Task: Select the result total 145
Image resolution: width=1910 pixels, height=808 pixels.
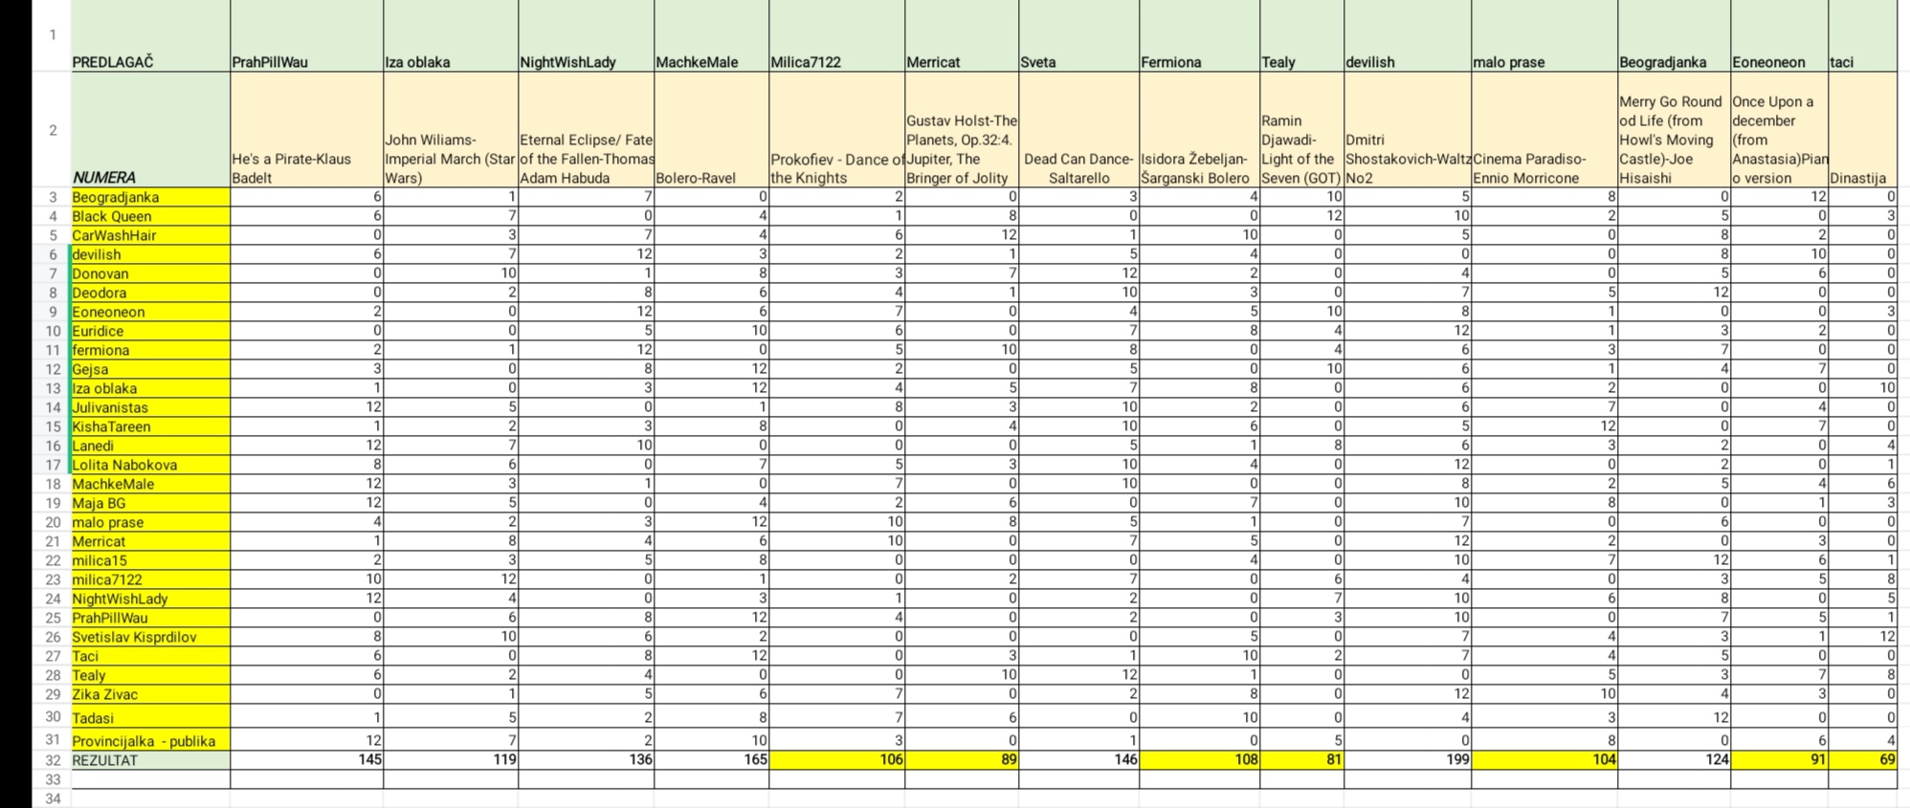Action: tap(306, 760)
